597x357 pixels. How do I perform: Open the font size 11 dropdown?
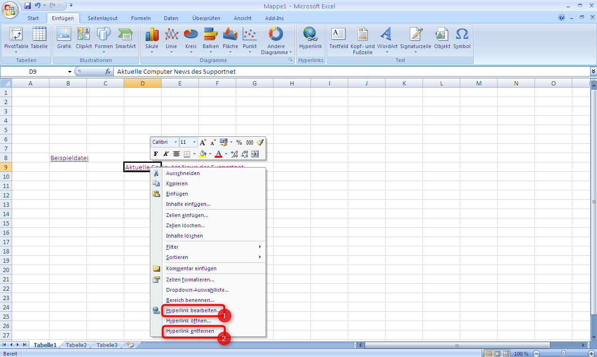[196, 142]
